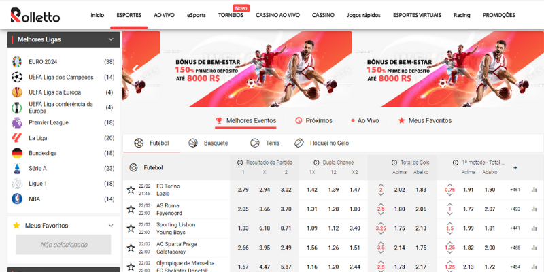Favorite the FC Torino vs Lazio match

coord(131,190)
